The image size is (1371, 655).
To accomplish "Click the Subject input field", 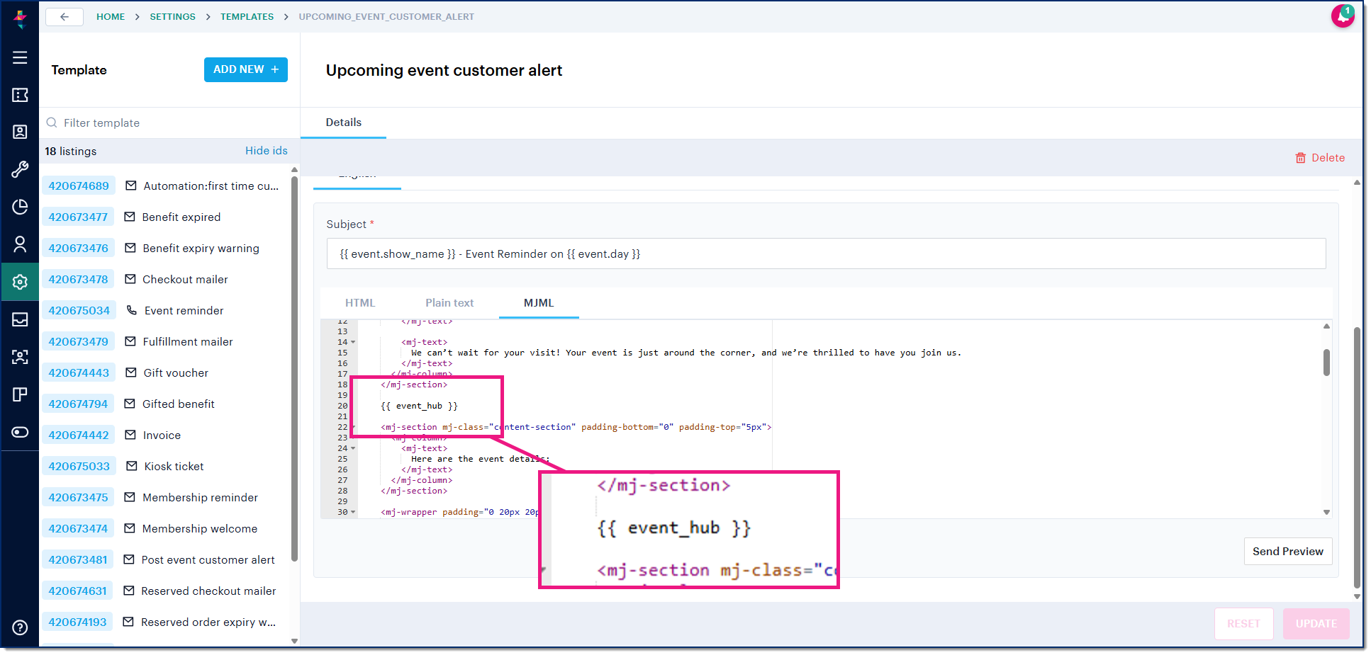I will [826, 254].
